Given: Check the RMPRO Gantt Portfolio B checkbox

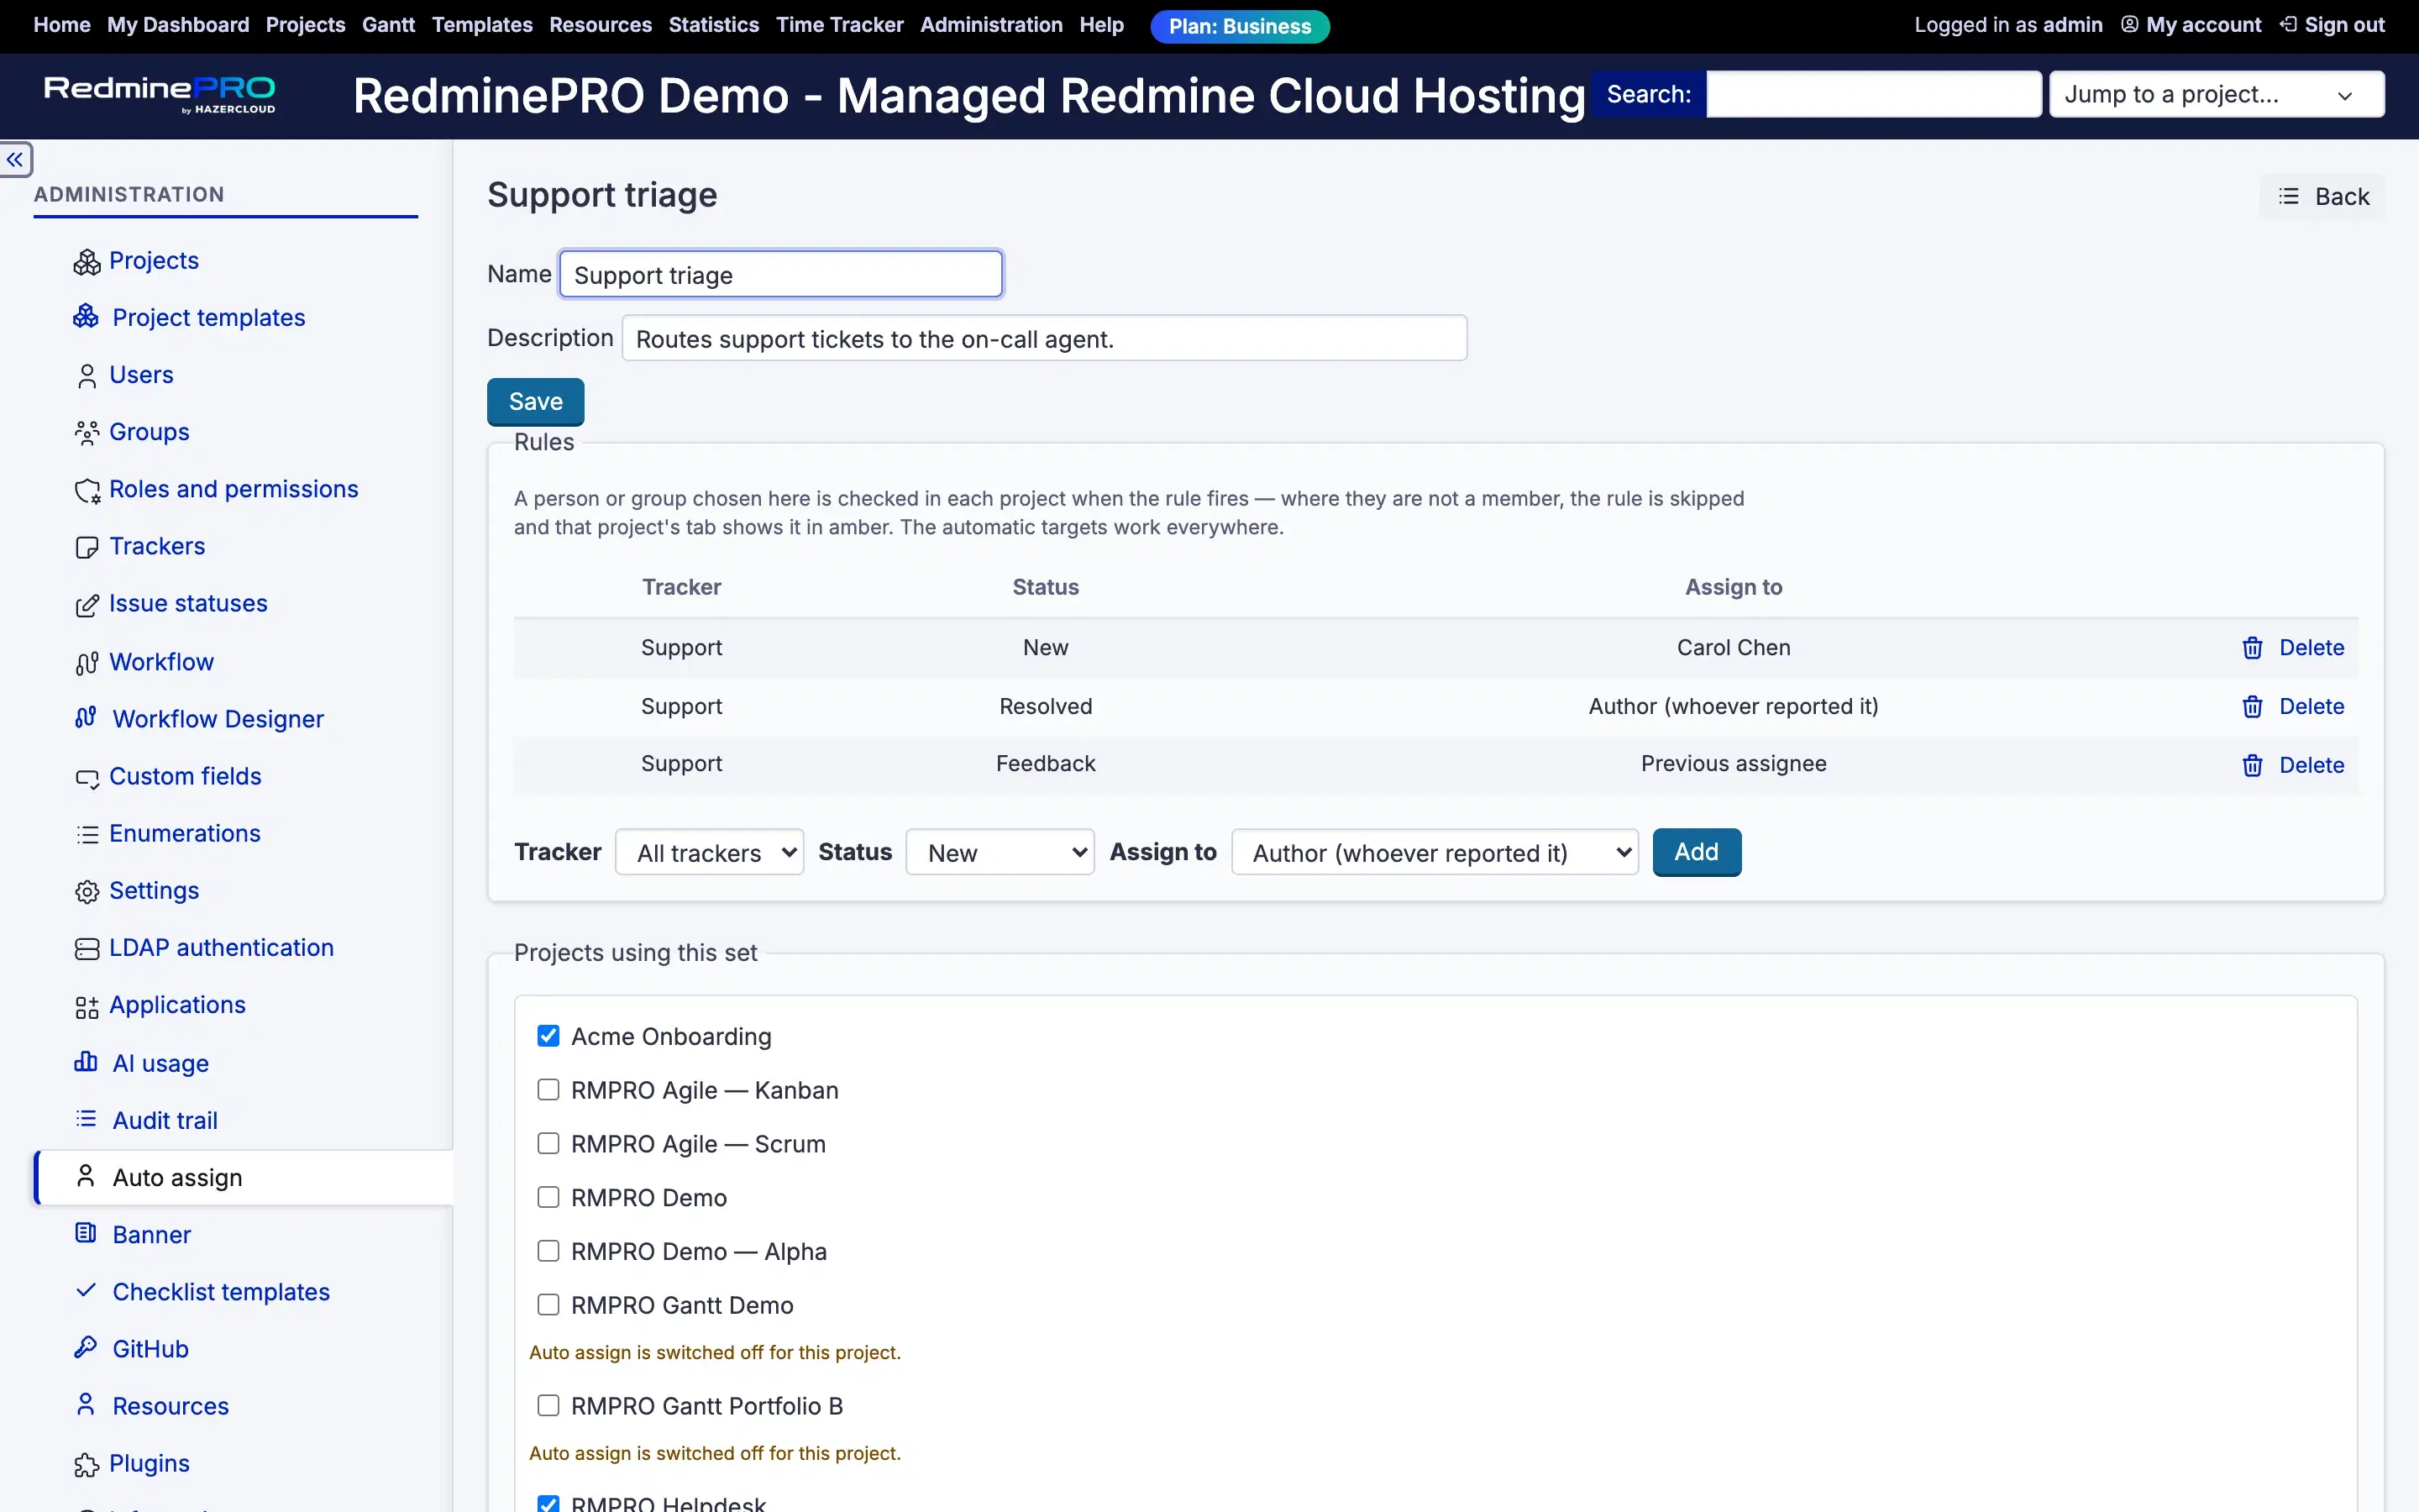Looking at the screenshot, I should (x=548, y=1405).
